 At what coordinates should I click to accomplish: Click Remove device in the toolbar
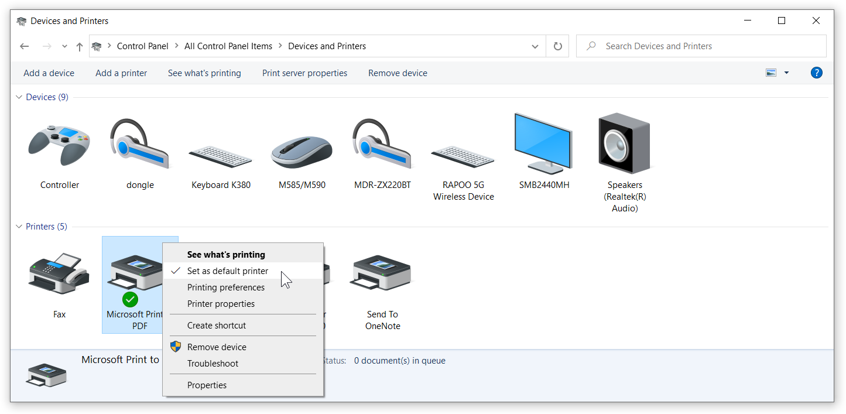398,73
